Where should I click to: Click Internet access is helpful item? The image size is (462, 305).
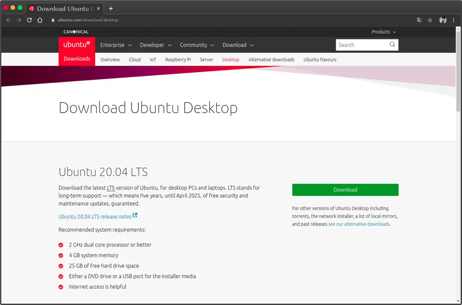coord(97,287)
